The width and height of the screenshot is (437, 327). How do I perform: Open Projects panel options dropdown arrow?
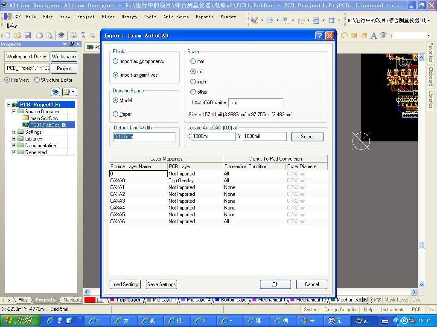(65, 44)
